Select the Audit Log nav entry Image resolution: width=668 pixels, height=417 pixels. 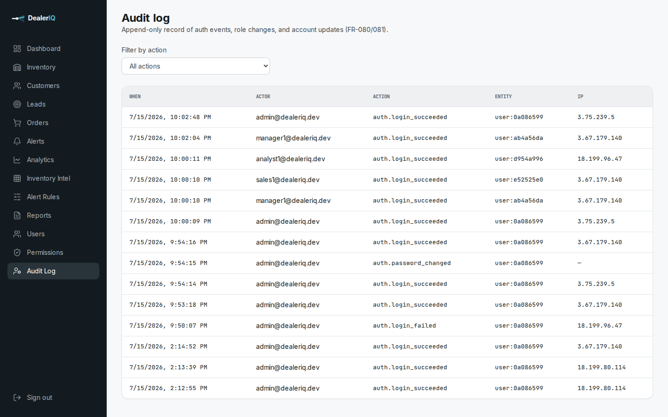(53, 271)
